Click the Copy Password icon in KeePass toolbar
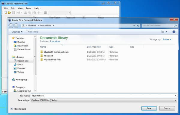 tap(30, 13)
